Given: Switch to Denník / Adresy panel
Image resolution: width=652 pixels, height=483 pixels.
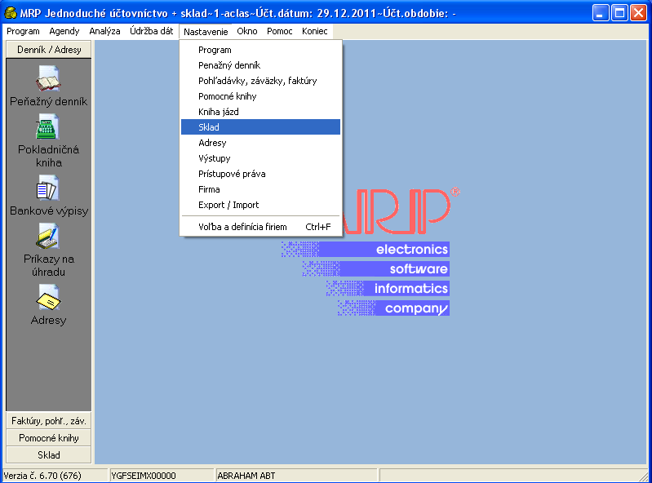Looking at the screenshot, I should pos(49,50).
